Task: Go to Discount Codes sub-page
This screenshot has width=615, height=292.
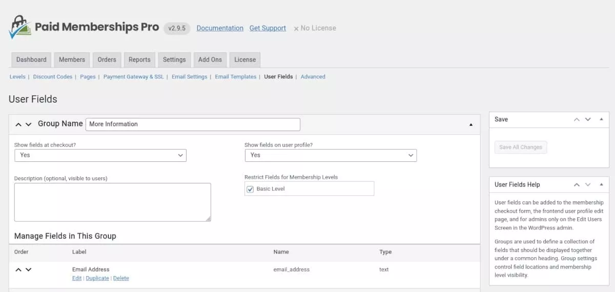Action: (x=53, y=77)
